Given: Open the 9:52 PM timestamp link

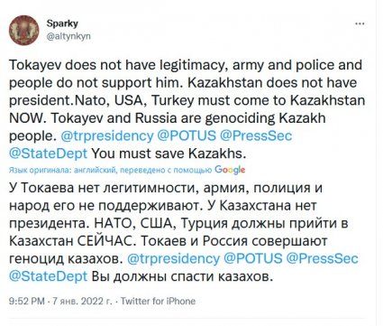Looking at the screenshot, I should (27, 301).
